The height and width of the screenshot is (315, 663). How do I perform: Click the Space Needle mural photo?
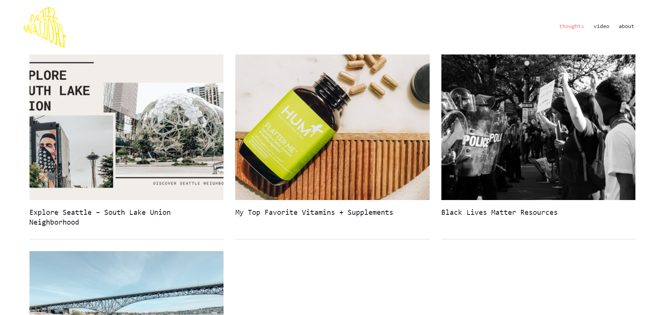[x=71, y=151]
